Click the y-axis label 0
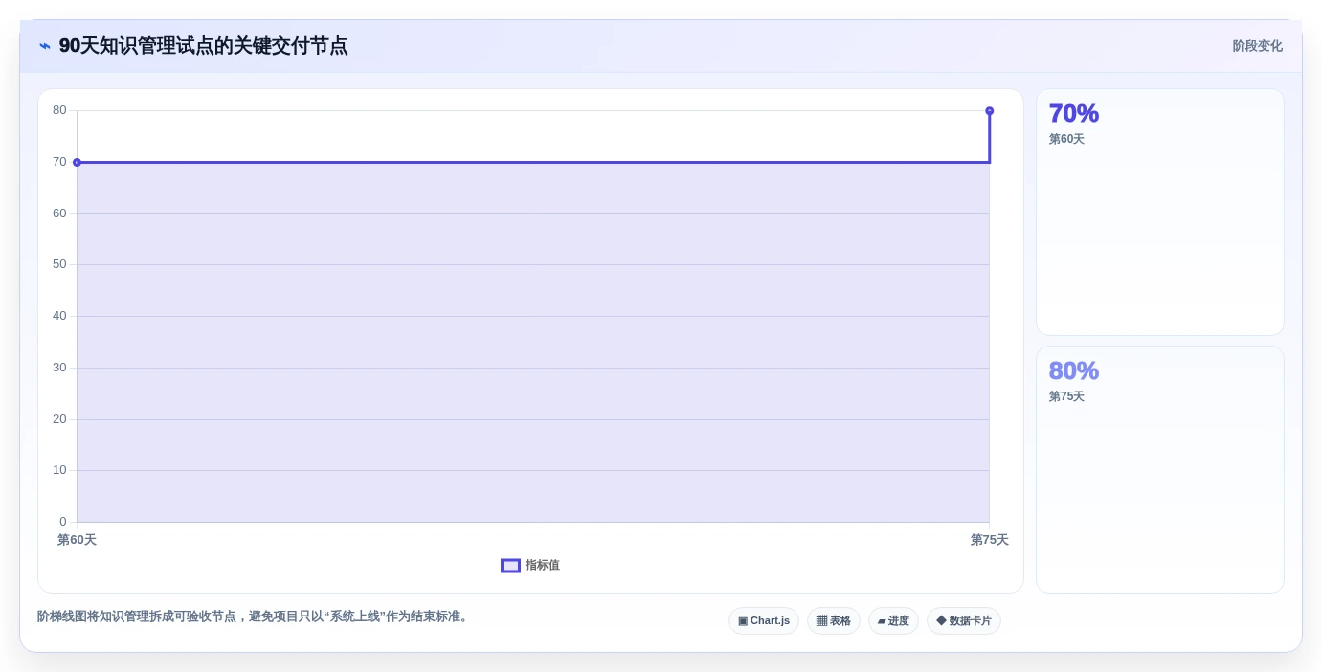1322x672 pixels. tap(63, 522)
